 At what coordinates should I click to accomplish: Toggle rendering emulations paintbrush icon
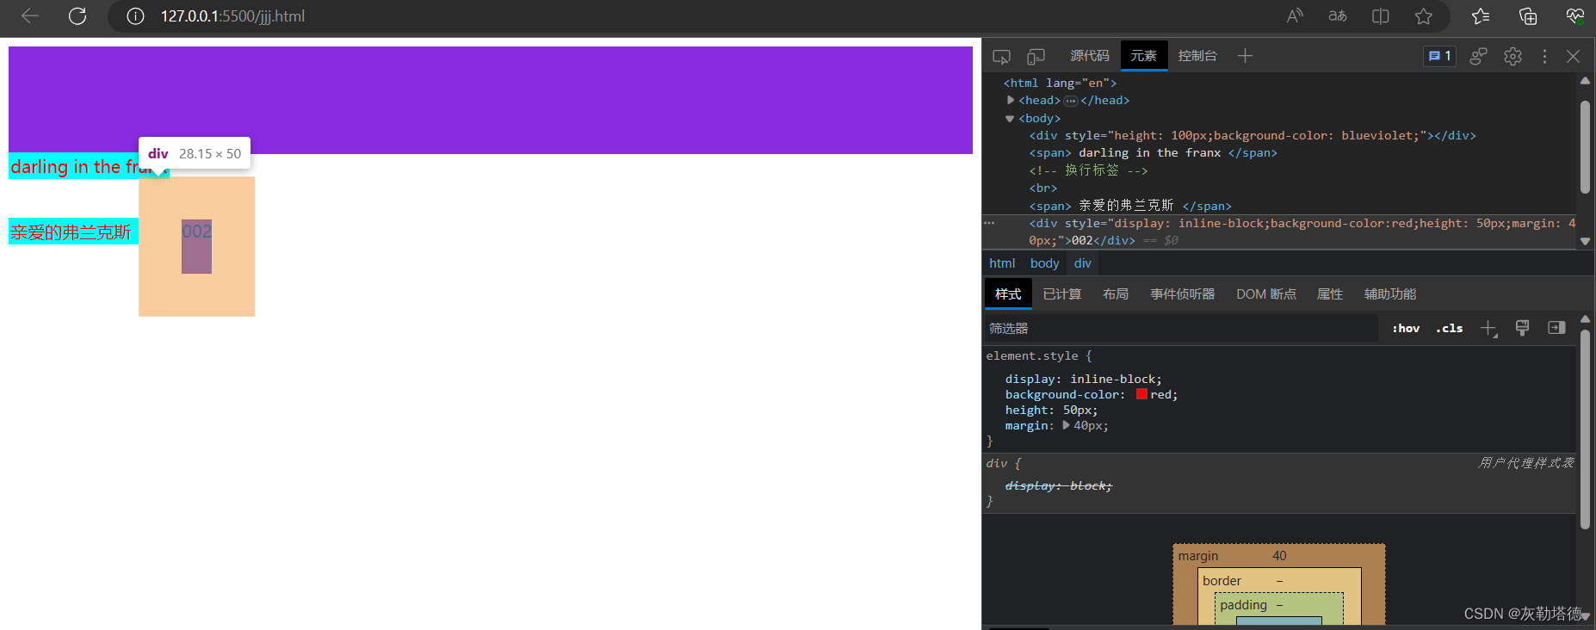(x=1523, y=328)
